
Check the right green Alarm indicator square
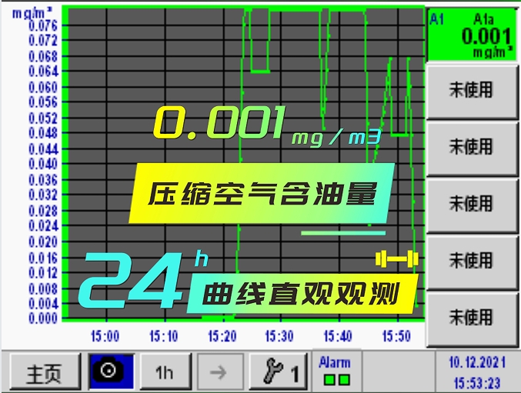click(x=344, y=380)
